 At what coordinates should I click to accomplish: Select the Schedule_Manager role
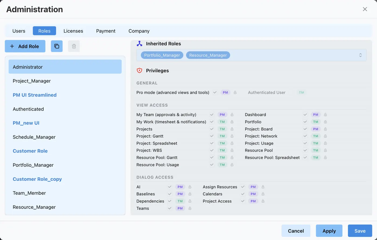click(x=65, y=137)
